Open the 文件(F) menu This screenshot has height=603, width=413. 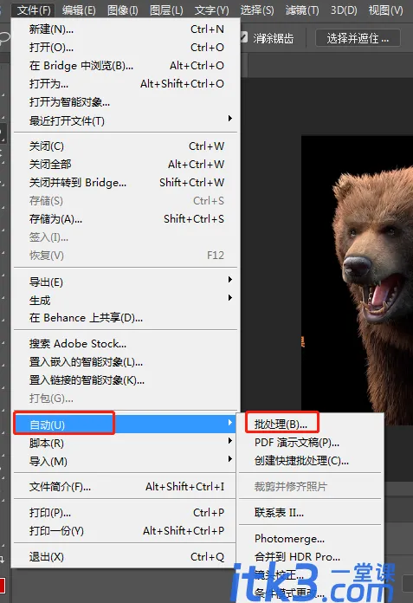pyautogui.click(x=34, y=10)
